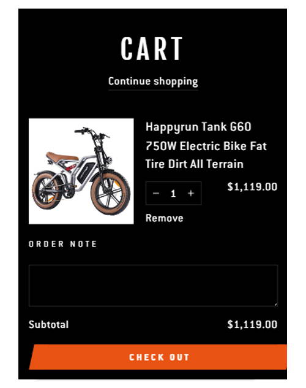Click the quantity value field showing 1
Image resolution: width=306 pixels, height=388 pixels.
pyautogui.click(x=173, y=193)
